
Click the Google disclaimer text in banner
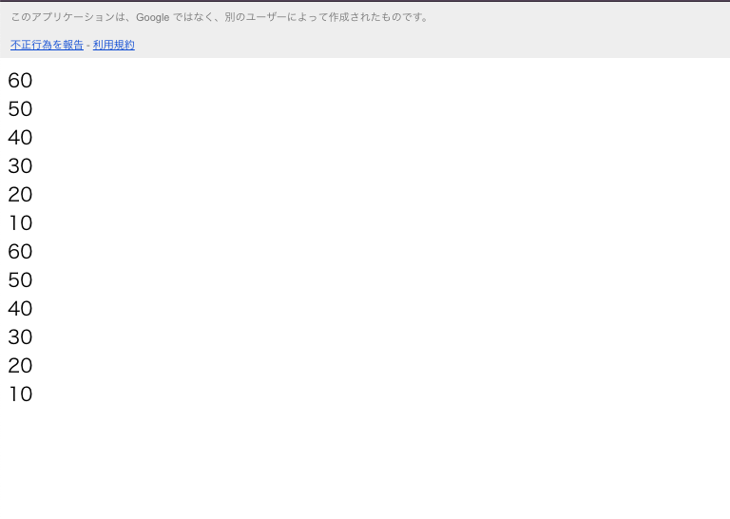[220, 17]
